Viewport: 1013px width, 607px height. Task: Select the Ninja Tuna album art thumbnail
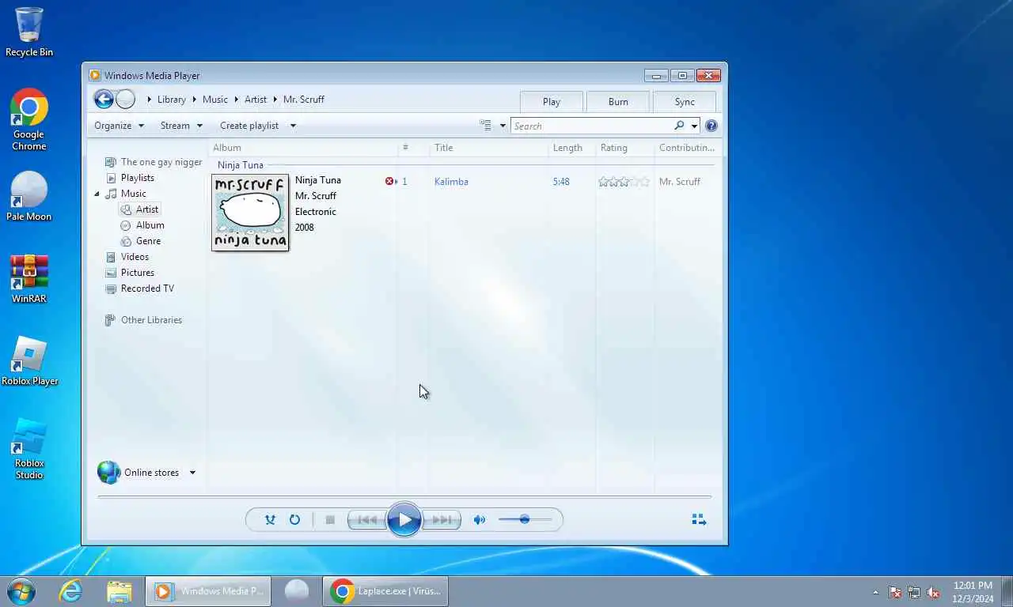(250, 212)
